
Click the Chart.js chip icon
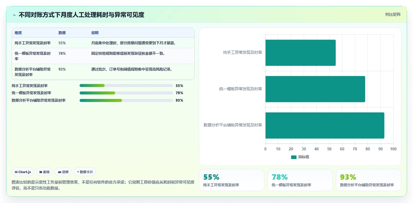(x=16, y=172)
